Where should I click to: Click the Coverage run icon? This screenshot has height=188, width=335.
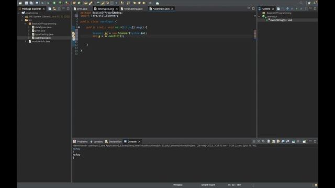click(x=60, y=3)
